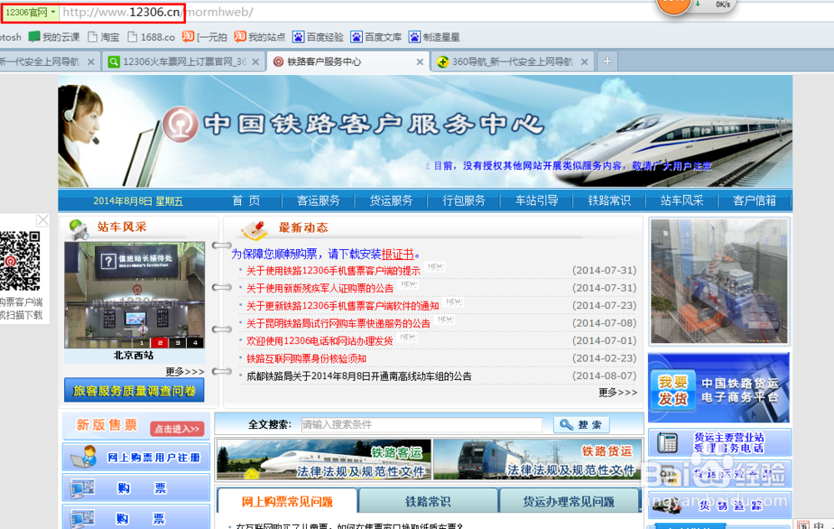
Task: Open 百度经验 bookmark
Action: [318, 37]
